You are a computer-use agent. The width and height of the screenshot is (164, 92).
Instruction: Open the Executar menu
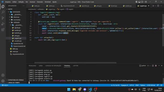[x=40, y=2]
